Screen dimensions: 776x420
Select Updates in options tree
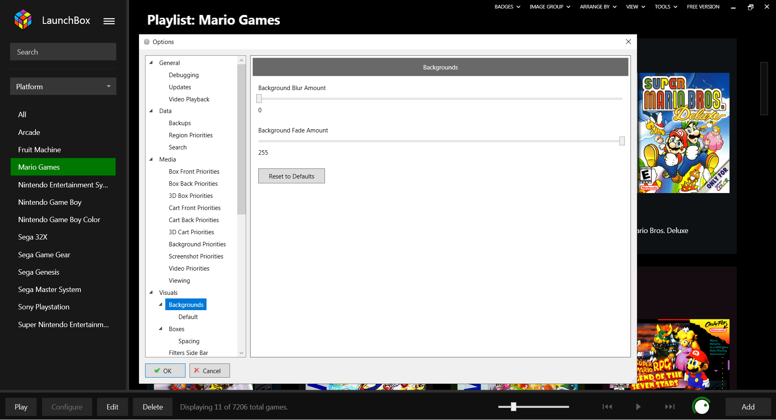point(180,87)
